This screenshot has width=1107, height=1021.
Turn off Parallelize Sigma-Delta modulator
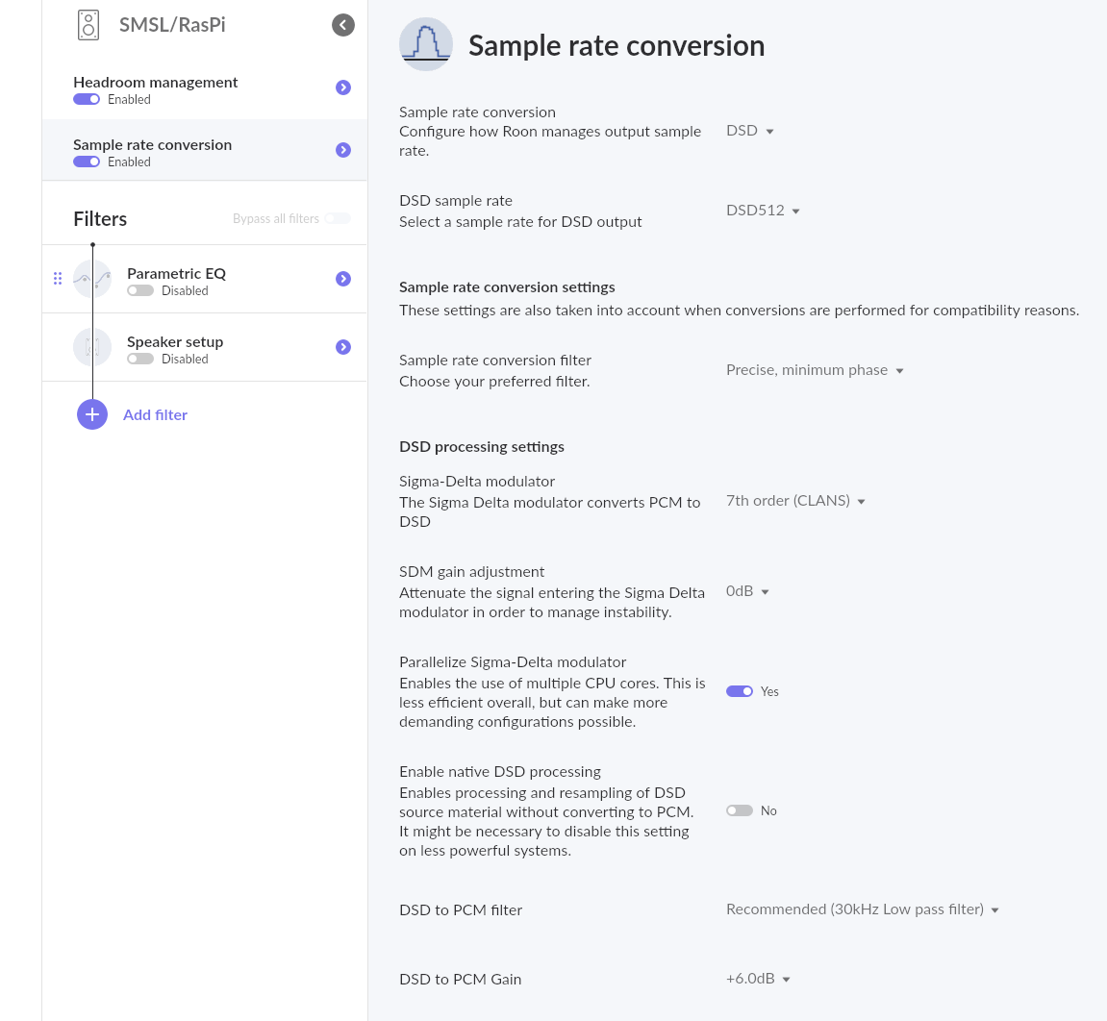click(740, 691)
